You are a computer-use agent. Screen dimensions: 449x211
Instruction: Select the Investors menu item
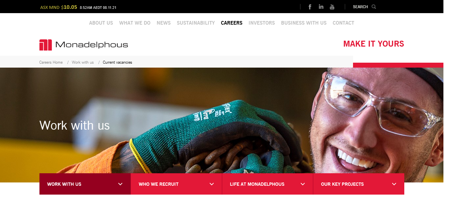262,23
